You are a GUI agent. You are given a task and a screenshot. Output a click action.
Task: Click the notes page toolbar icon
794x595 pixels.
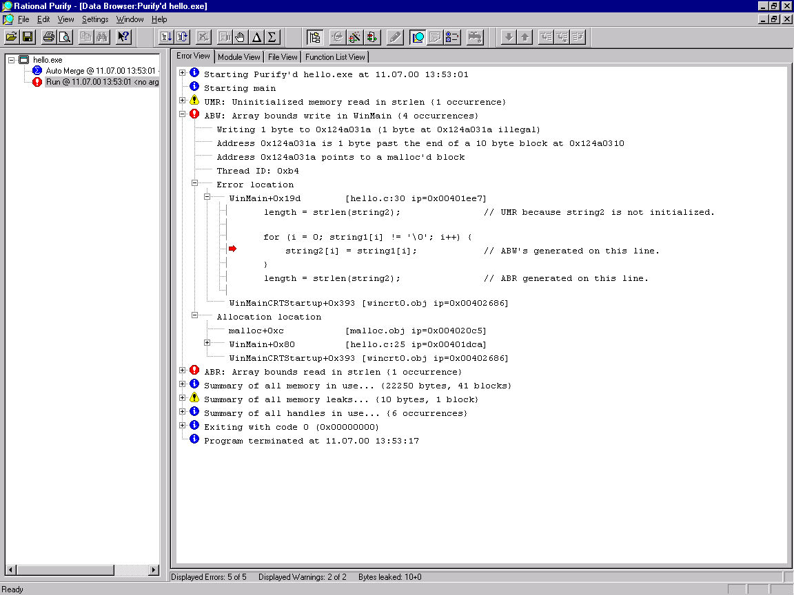point(434,37)
